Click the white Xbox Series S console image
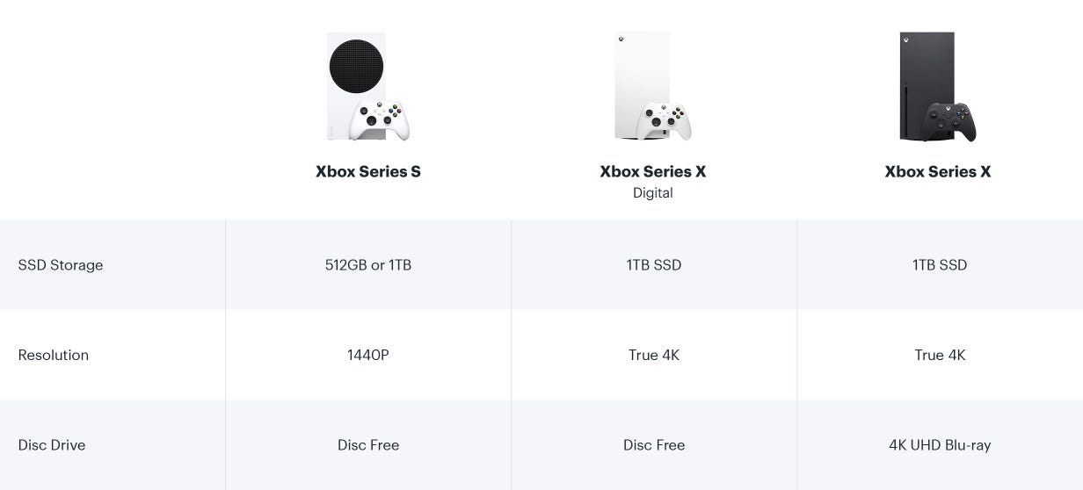This screenshot has width=1083, height=490. pyautogui.click(x=367, y=88)
